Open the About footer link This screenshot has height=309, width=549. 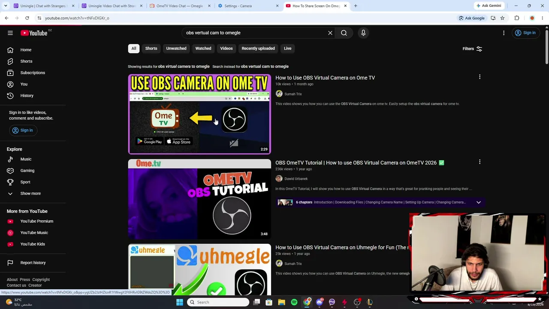pos(12,280)
